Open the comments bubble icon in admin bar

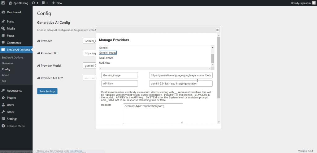[x=43, y=3]
